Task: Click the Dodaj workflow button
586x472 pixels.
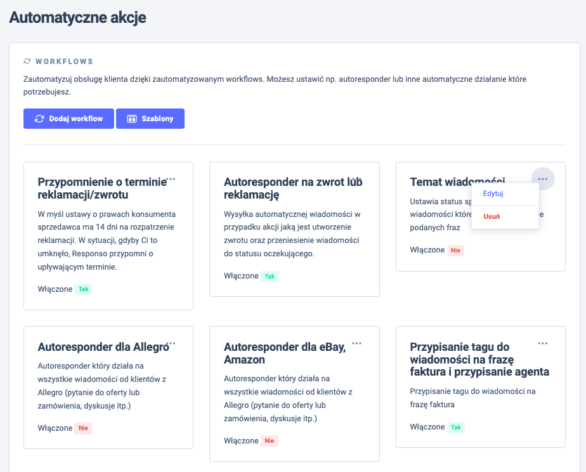Action: [x=68, y=118]
